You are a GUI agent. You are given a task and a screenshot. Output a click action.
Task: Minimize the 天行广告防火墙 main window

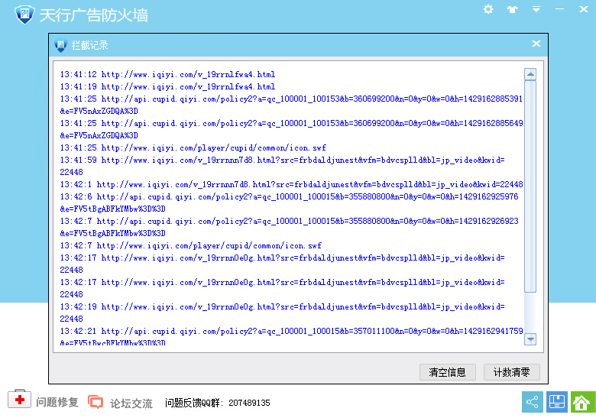coord(559,8)
